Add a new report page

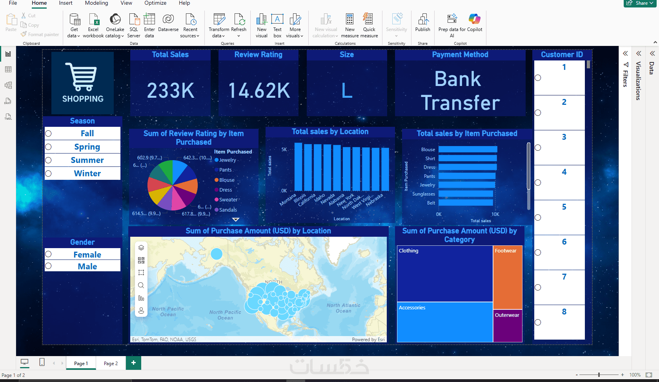(133, 363)
